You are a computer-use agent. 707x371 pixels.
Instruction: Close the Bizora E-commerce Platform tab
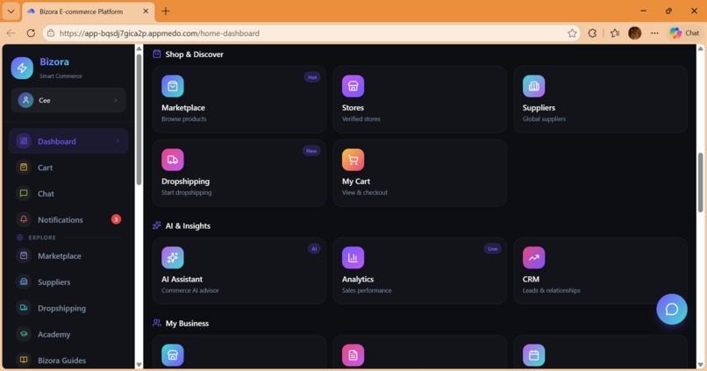(146, 11)
